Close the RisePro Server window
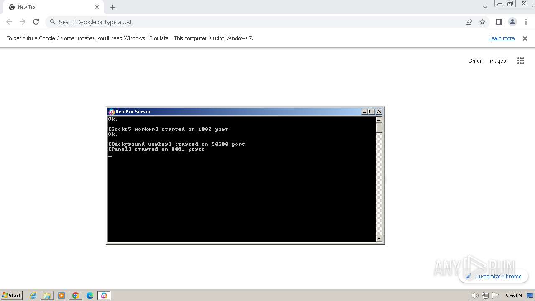The image size is (535, 301). point(379,112)
